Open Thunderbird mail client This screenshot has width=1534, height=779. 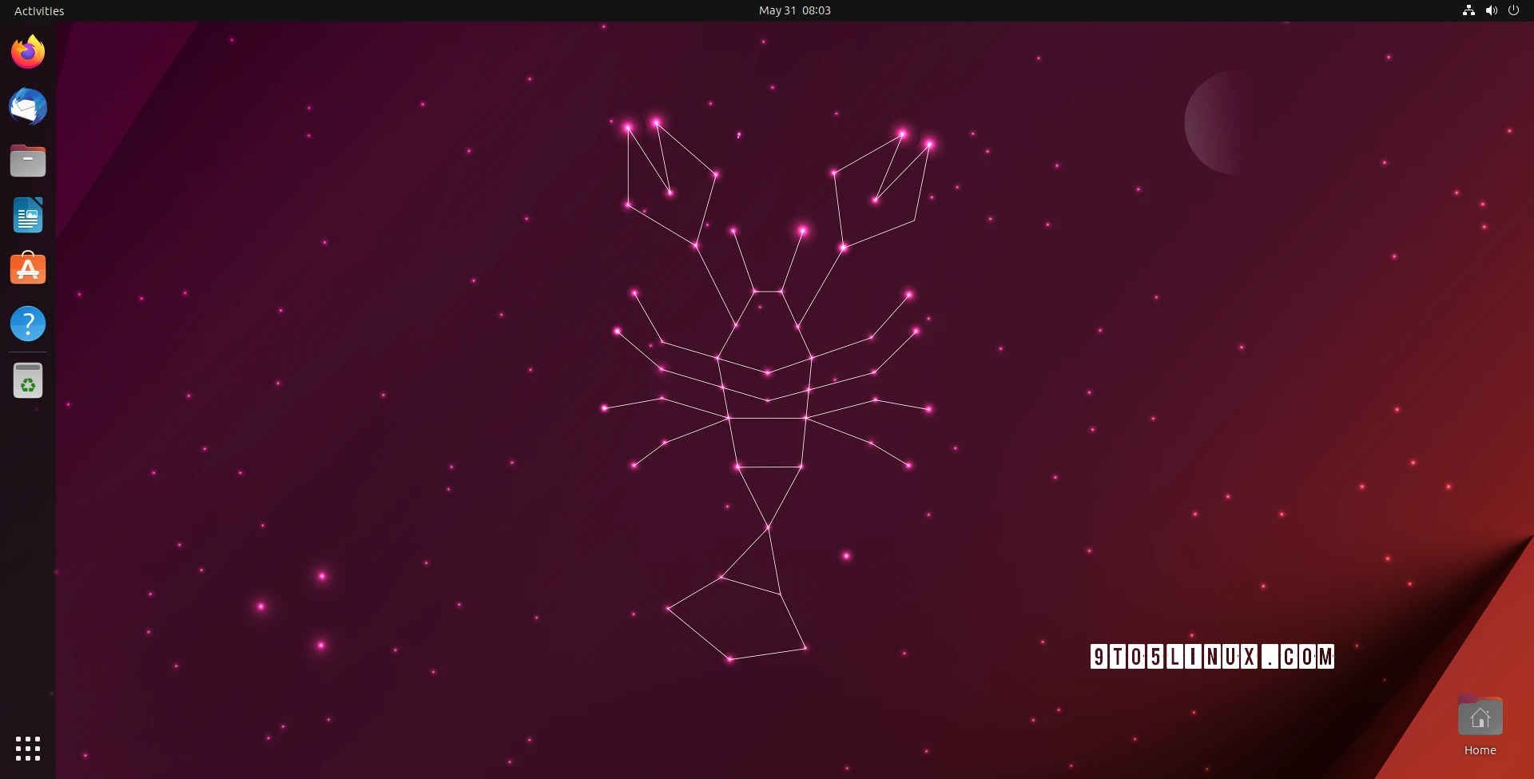click(x=28, y=106)
